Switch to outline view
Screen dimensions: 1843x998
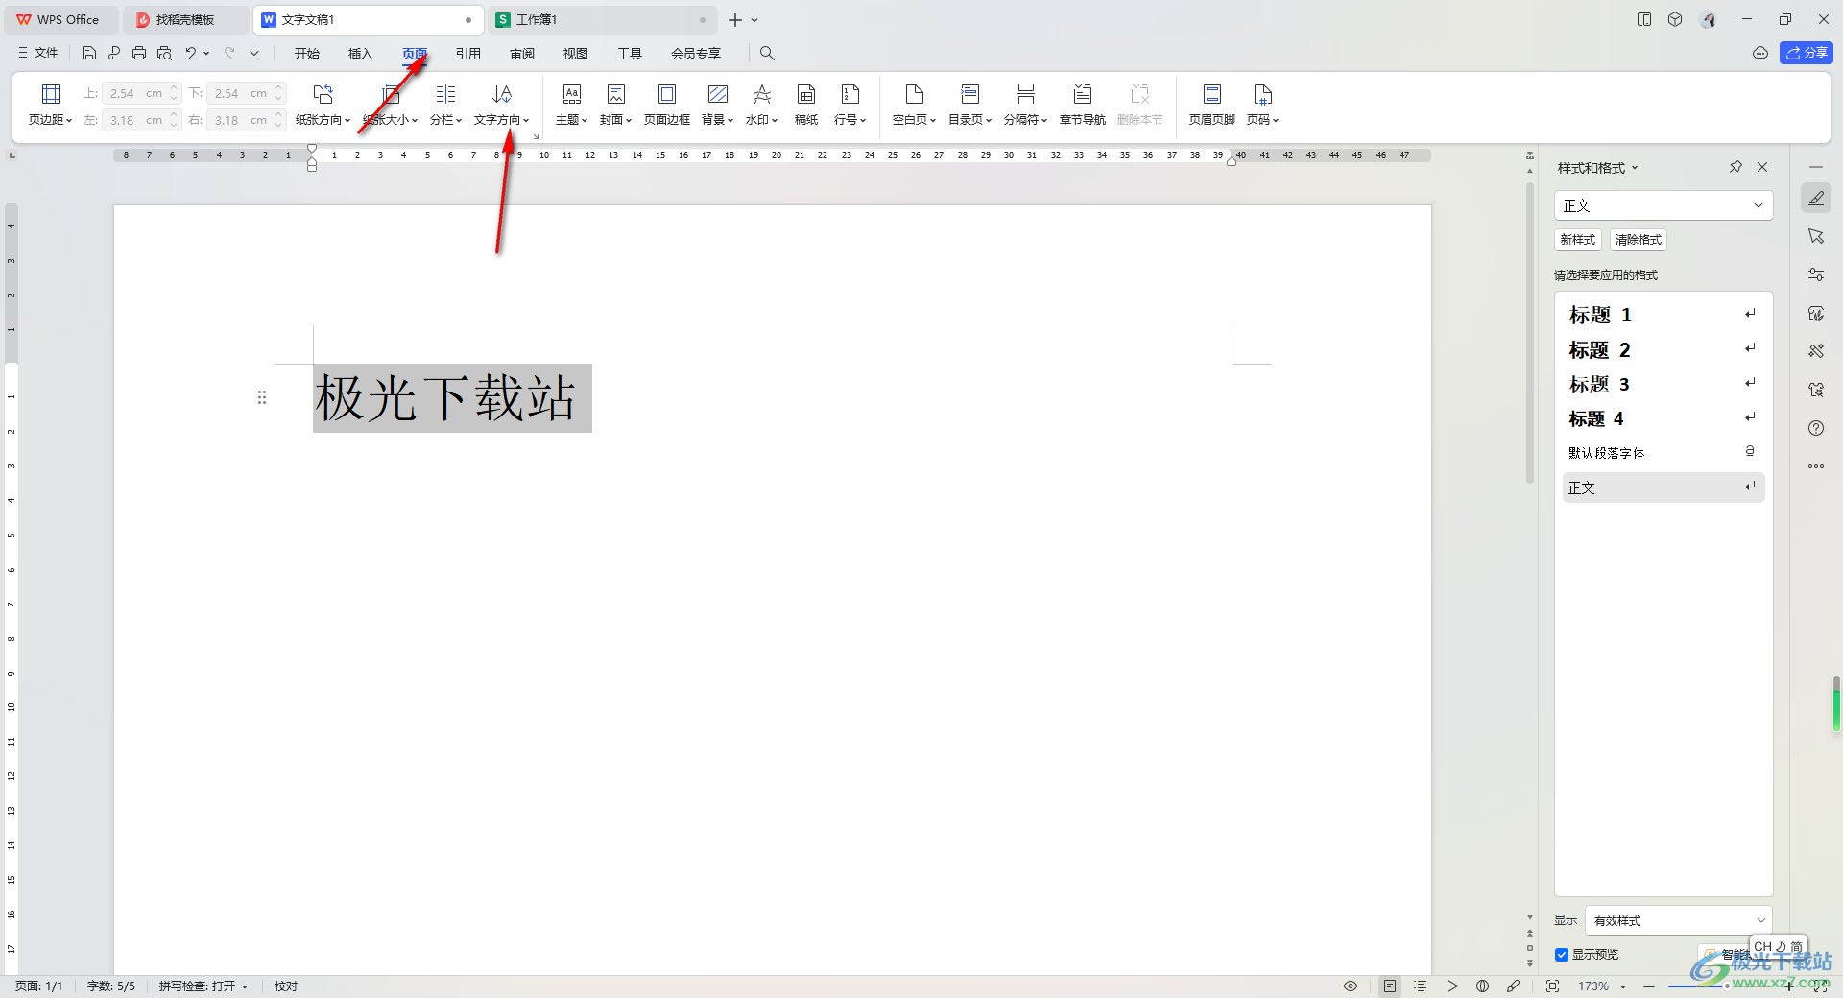[x=1421, y=986]
